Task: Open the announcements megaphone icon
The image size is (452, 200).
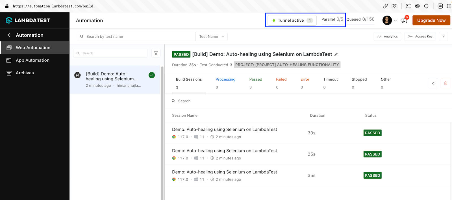Action: (x=404, y=20)
